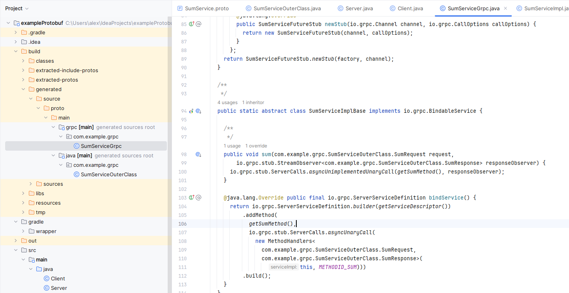Click the SumServiceGrpc class icon in tree
The height and width of the screenshot is (293, 569).
tap(77, 146)
